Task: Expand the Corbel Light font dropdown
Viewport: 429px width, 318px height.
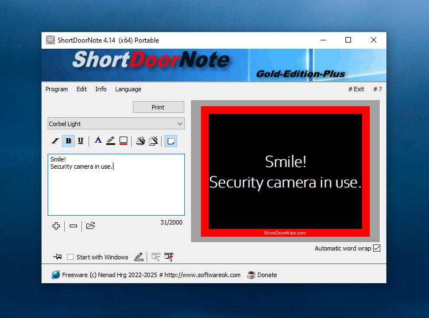Action: click(179, 124)
